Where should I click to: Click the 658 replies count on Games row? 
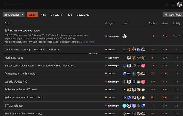pos(153,98)
